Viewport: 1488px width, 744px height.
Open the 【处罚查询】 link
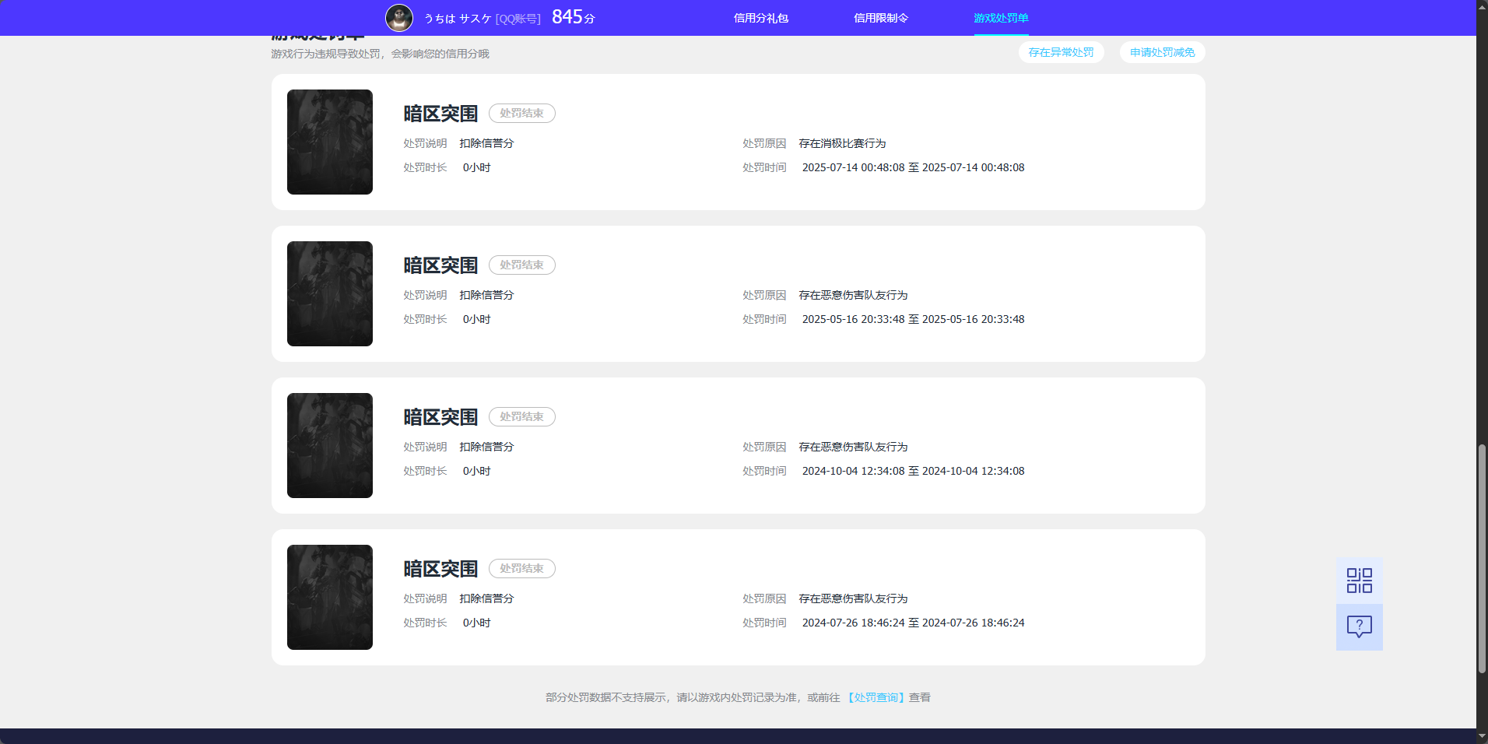click(876, 697)
